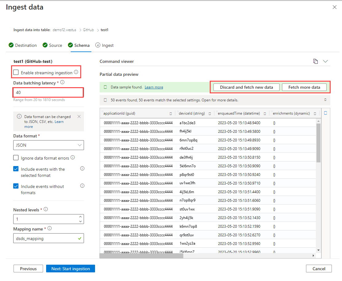Open the Data format JSON dropdown
The image size is (342, 281).
[x=49, y=145]
